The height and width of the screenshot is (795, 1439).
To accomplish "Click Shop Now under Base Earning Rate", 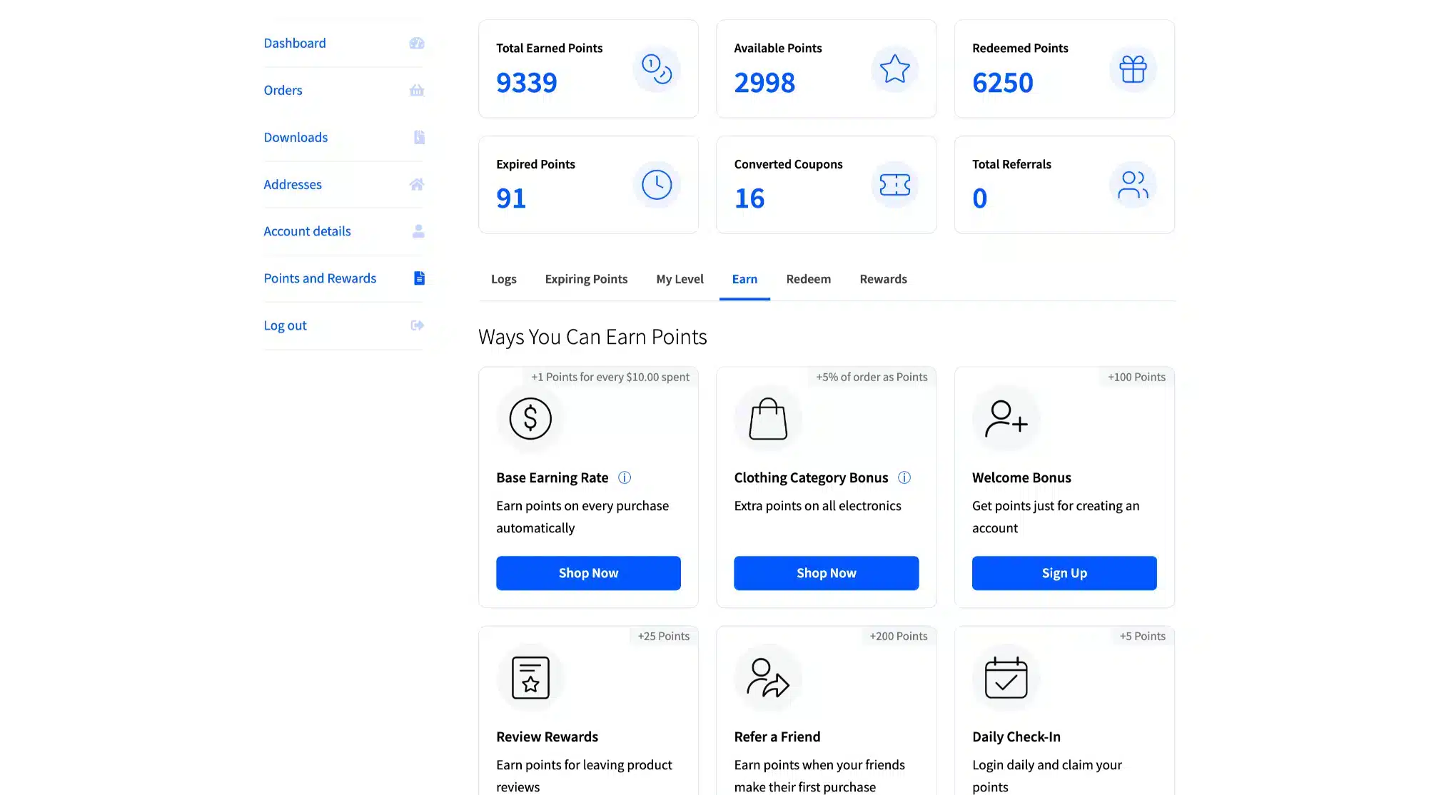I will tap(588, 573).
